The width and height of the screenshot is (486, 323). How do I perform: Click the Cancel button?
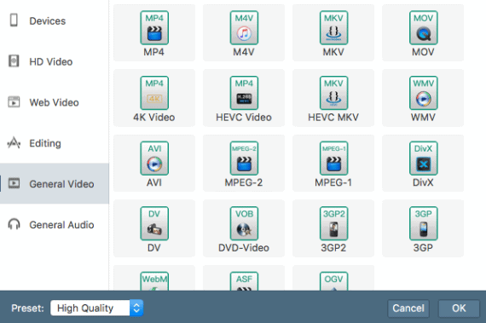[x=408, y=309]
